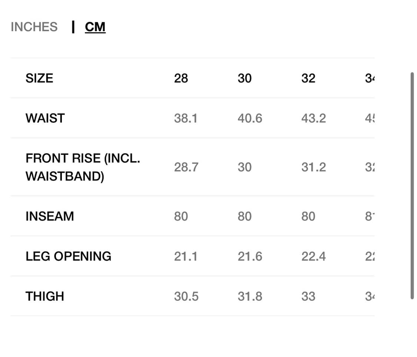
Task: Click thigh value 31.8 for size 30
Action: pyautogui.click(x=250, y=297)
